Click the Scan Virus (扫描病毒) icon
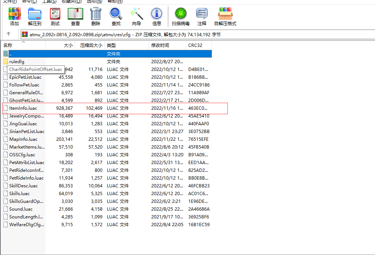375x255 pixels. [x=180, y=14]
